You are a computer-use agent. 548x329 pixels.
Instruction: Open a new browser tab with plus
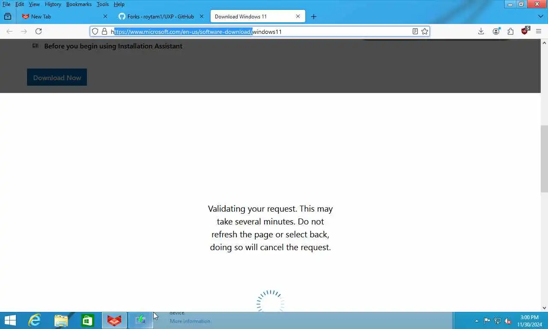point(314,16)
